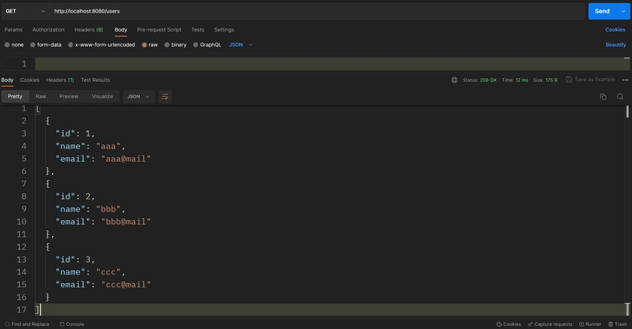Select the request Body tab
This screenshot has height=329, width=632.
[x=121, y=30]
